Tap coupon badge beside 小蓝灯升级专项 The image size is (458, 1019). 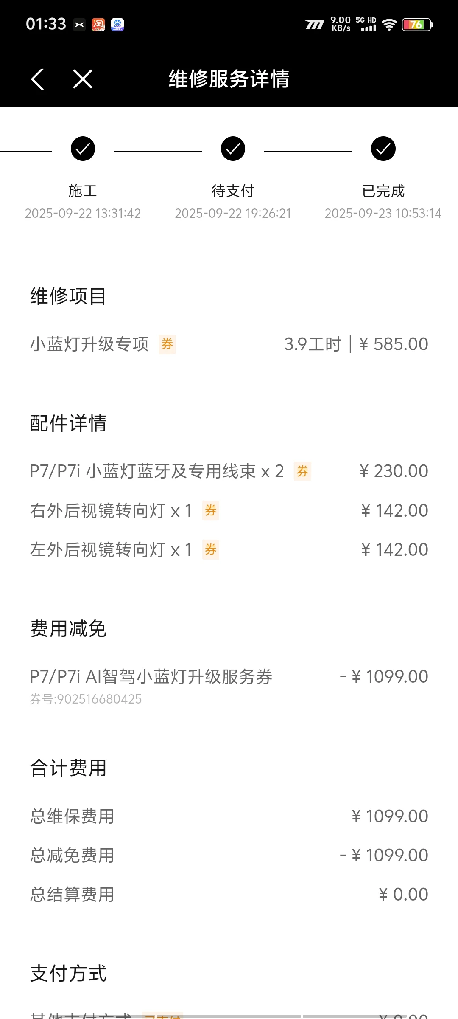167,344
